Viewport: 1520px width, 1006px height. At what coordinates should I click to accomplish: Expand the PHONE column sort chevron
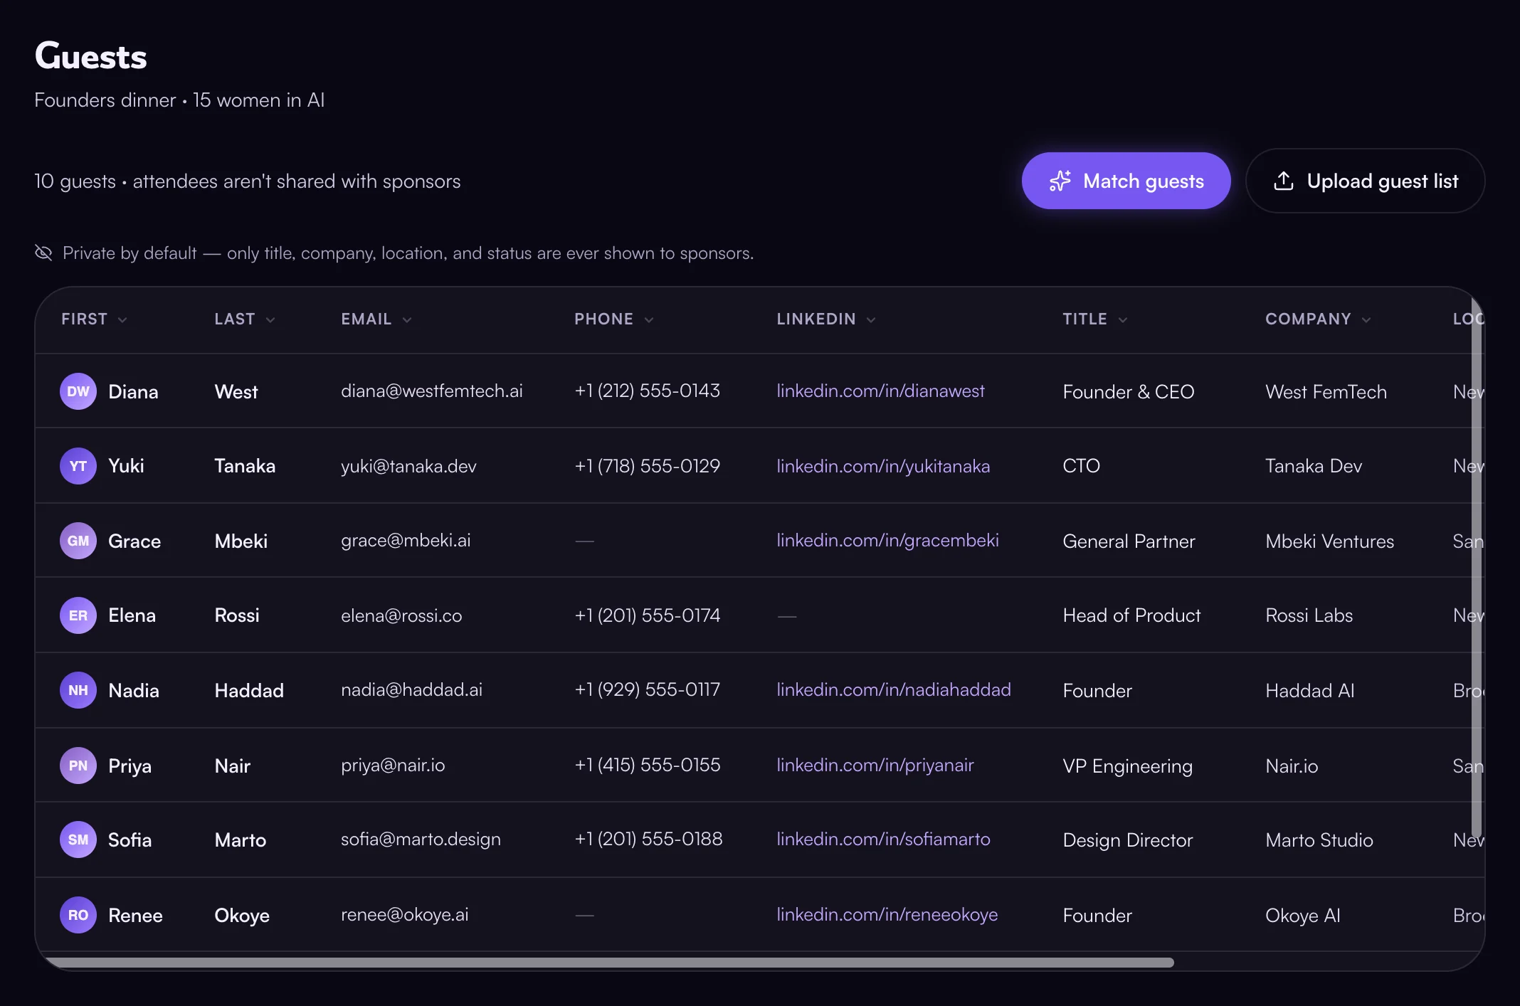649,319
